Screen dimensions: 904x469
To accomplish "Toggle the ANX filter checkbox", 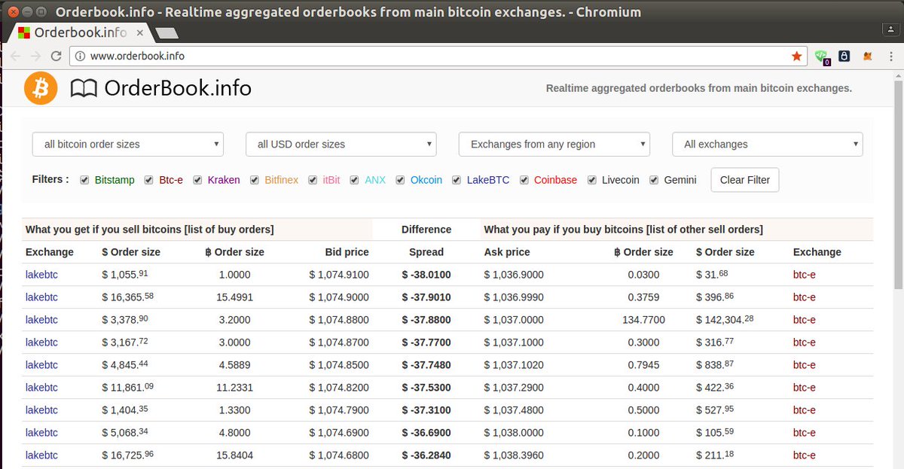I will coord(354,180).
